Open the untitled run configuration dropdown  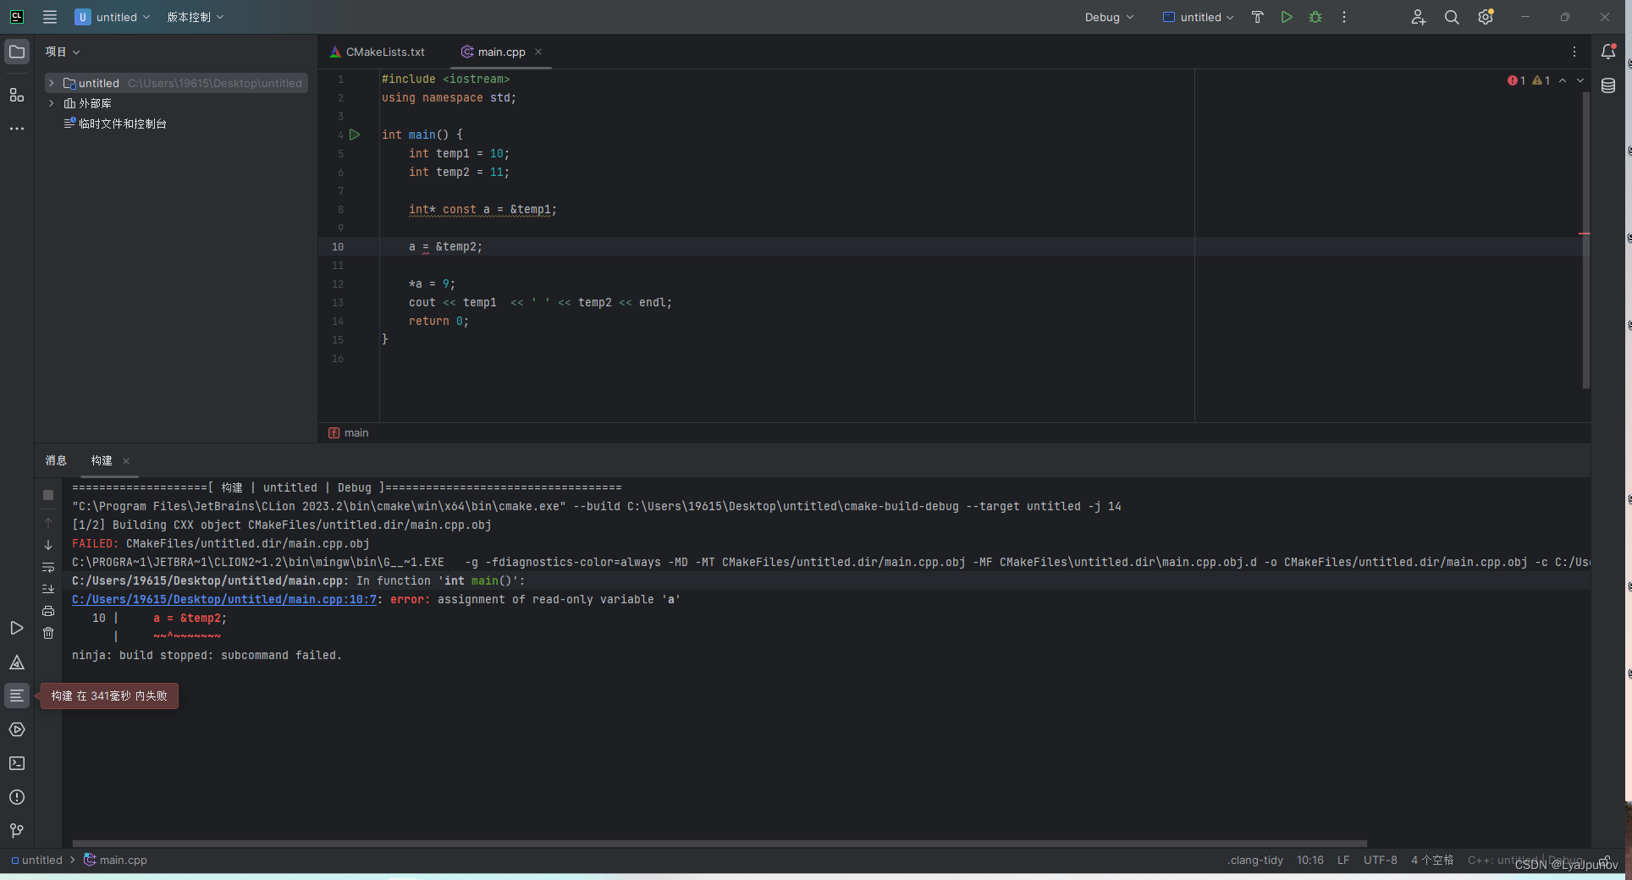pos(1198,17)
